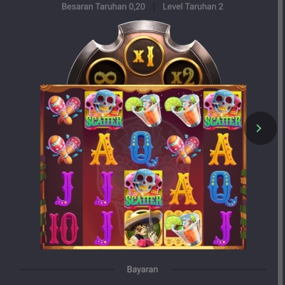Select the Scatter symbol in last reel
This screenshot has width=285, height=285.
222,110
